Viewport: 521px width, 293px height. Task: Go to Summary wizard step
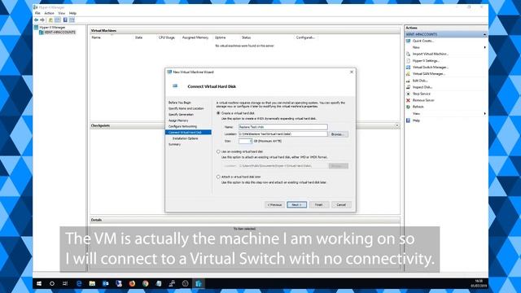tap(174, 144)
